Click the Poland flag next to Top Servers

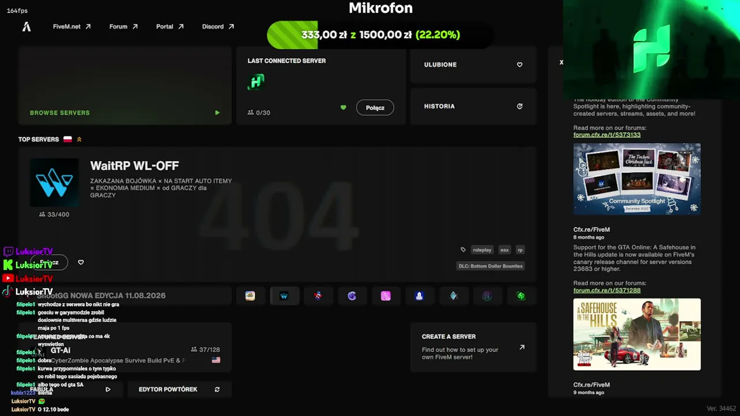tap(68, 139)
